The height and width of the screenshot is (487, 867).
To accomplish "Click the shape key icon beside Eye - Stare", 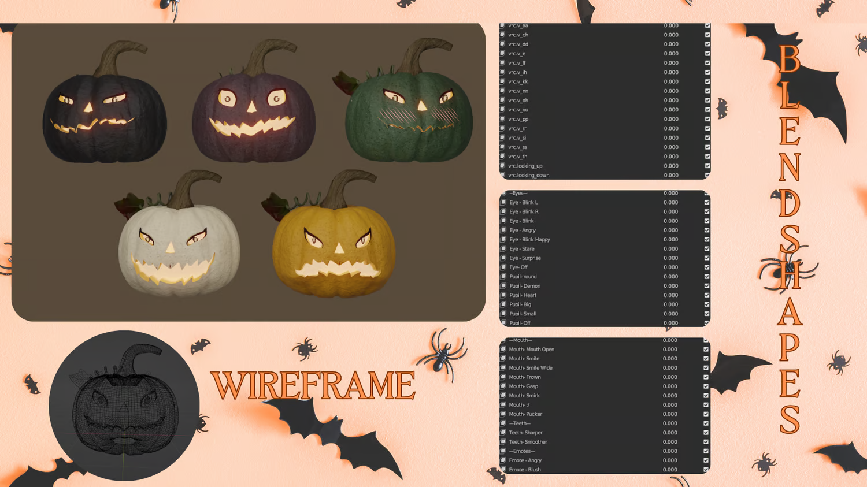I will pyautogui.click(x=503, y=248).
